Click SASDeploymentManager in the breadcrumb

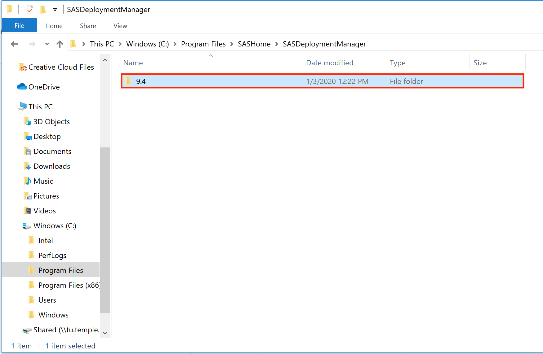324,44
